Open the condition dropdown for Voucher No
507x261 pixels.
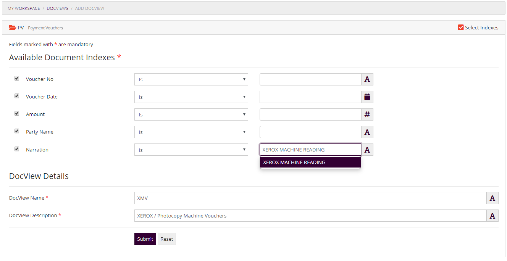pos(191,79)
